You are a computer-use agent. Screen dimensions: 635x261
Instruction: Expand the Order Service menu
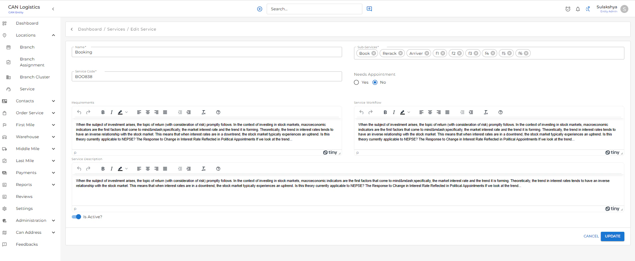tap(53, 113)
